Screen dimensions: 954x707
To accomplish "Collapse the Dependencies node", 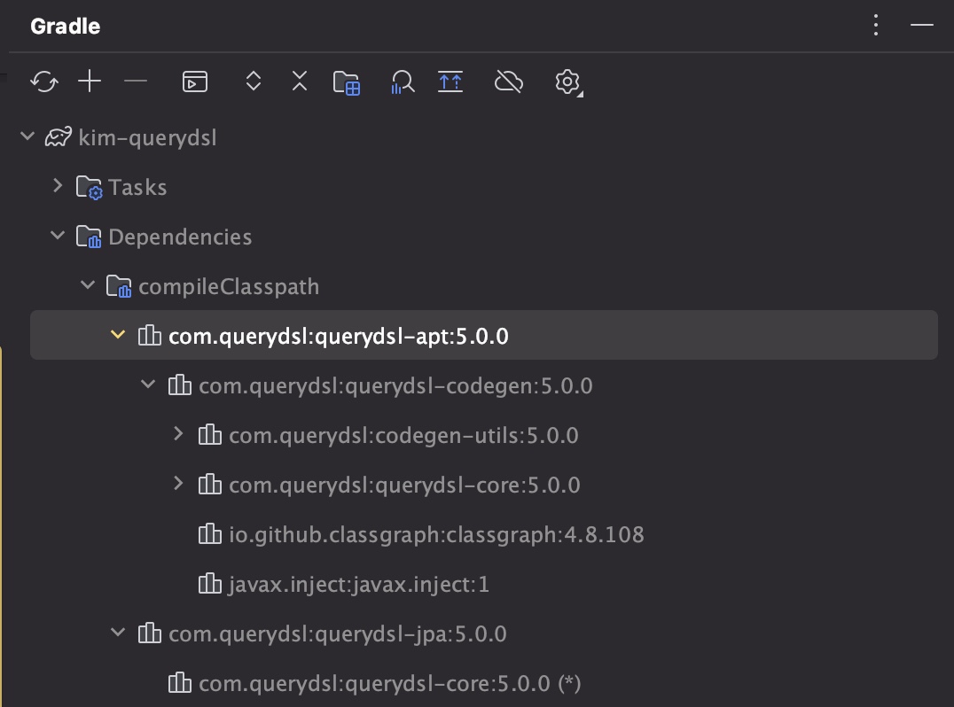I will coord(58,236).
